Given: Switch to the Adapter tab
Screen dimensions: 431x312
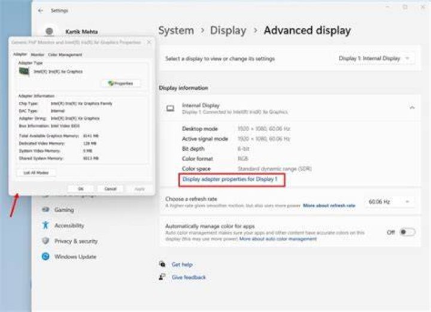Looking at the screenshot, I should tap(20, 54).
